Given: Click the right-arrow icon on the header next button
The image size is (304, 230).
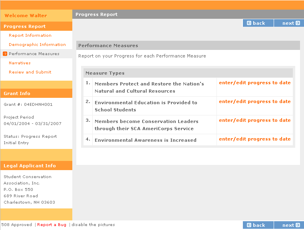Looking at the screenshot, I should pos(297,23).
